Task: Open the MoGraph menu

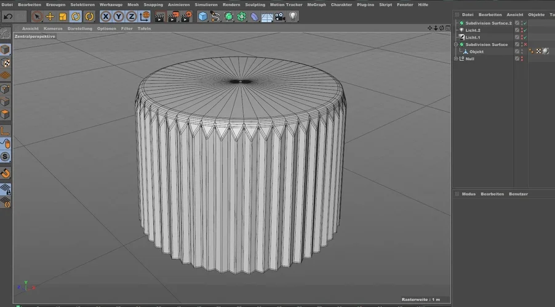Action: pyautogui.click(x=316, y=4)
